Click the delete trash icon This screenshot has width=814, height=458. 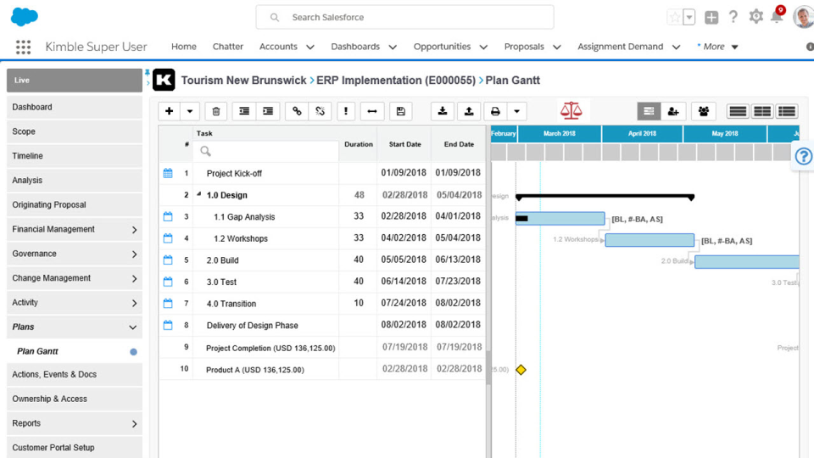coord(216,111)
